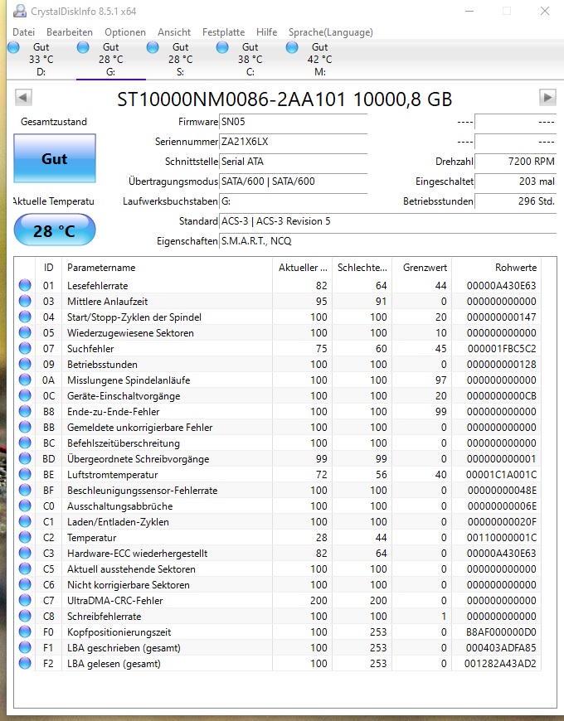Select disk C: at 38 °C

(x=250, y=60)
